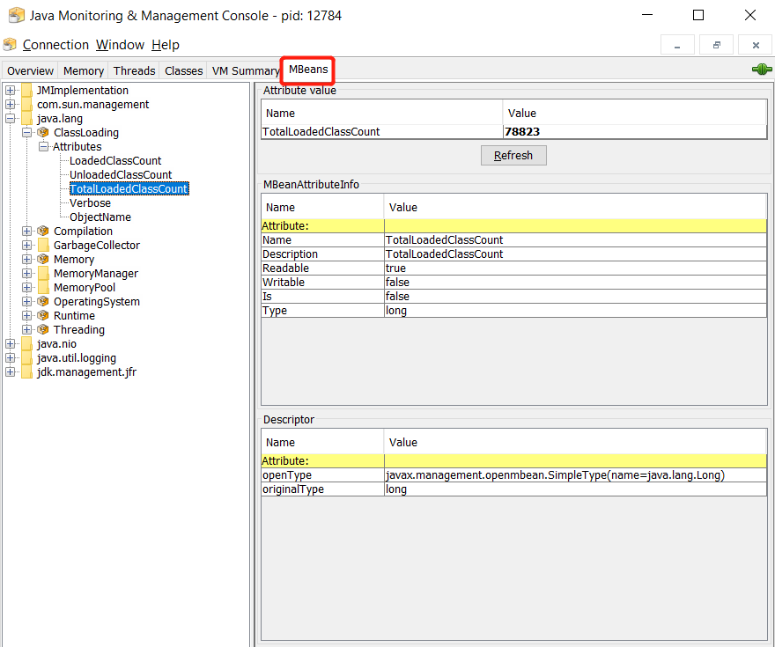The width and height of the screenshot is (775, 647).
Task: Switch to the Classes tab
Action: (183, 70)
